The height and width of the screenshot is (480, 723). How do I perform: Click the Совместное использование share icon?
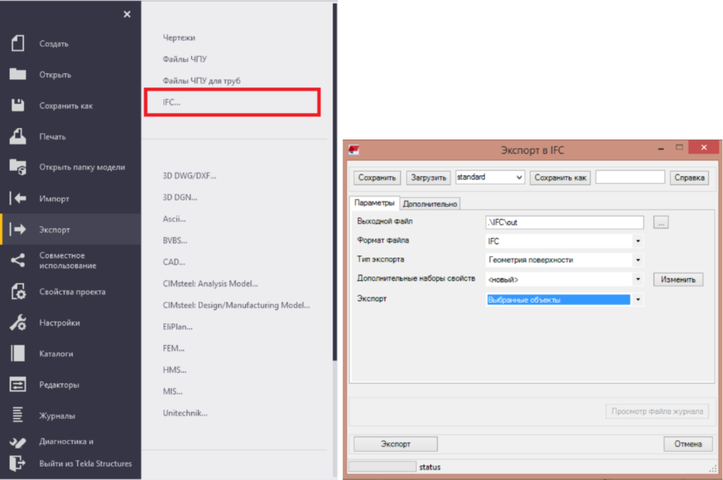click(x=18, y=260)
